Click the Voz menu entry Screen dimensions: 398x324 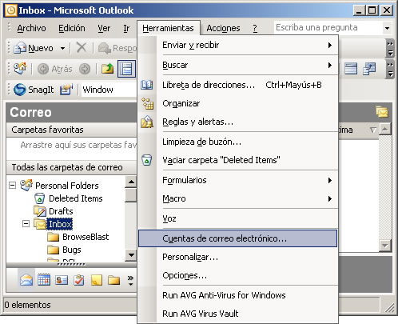point(238,218)
